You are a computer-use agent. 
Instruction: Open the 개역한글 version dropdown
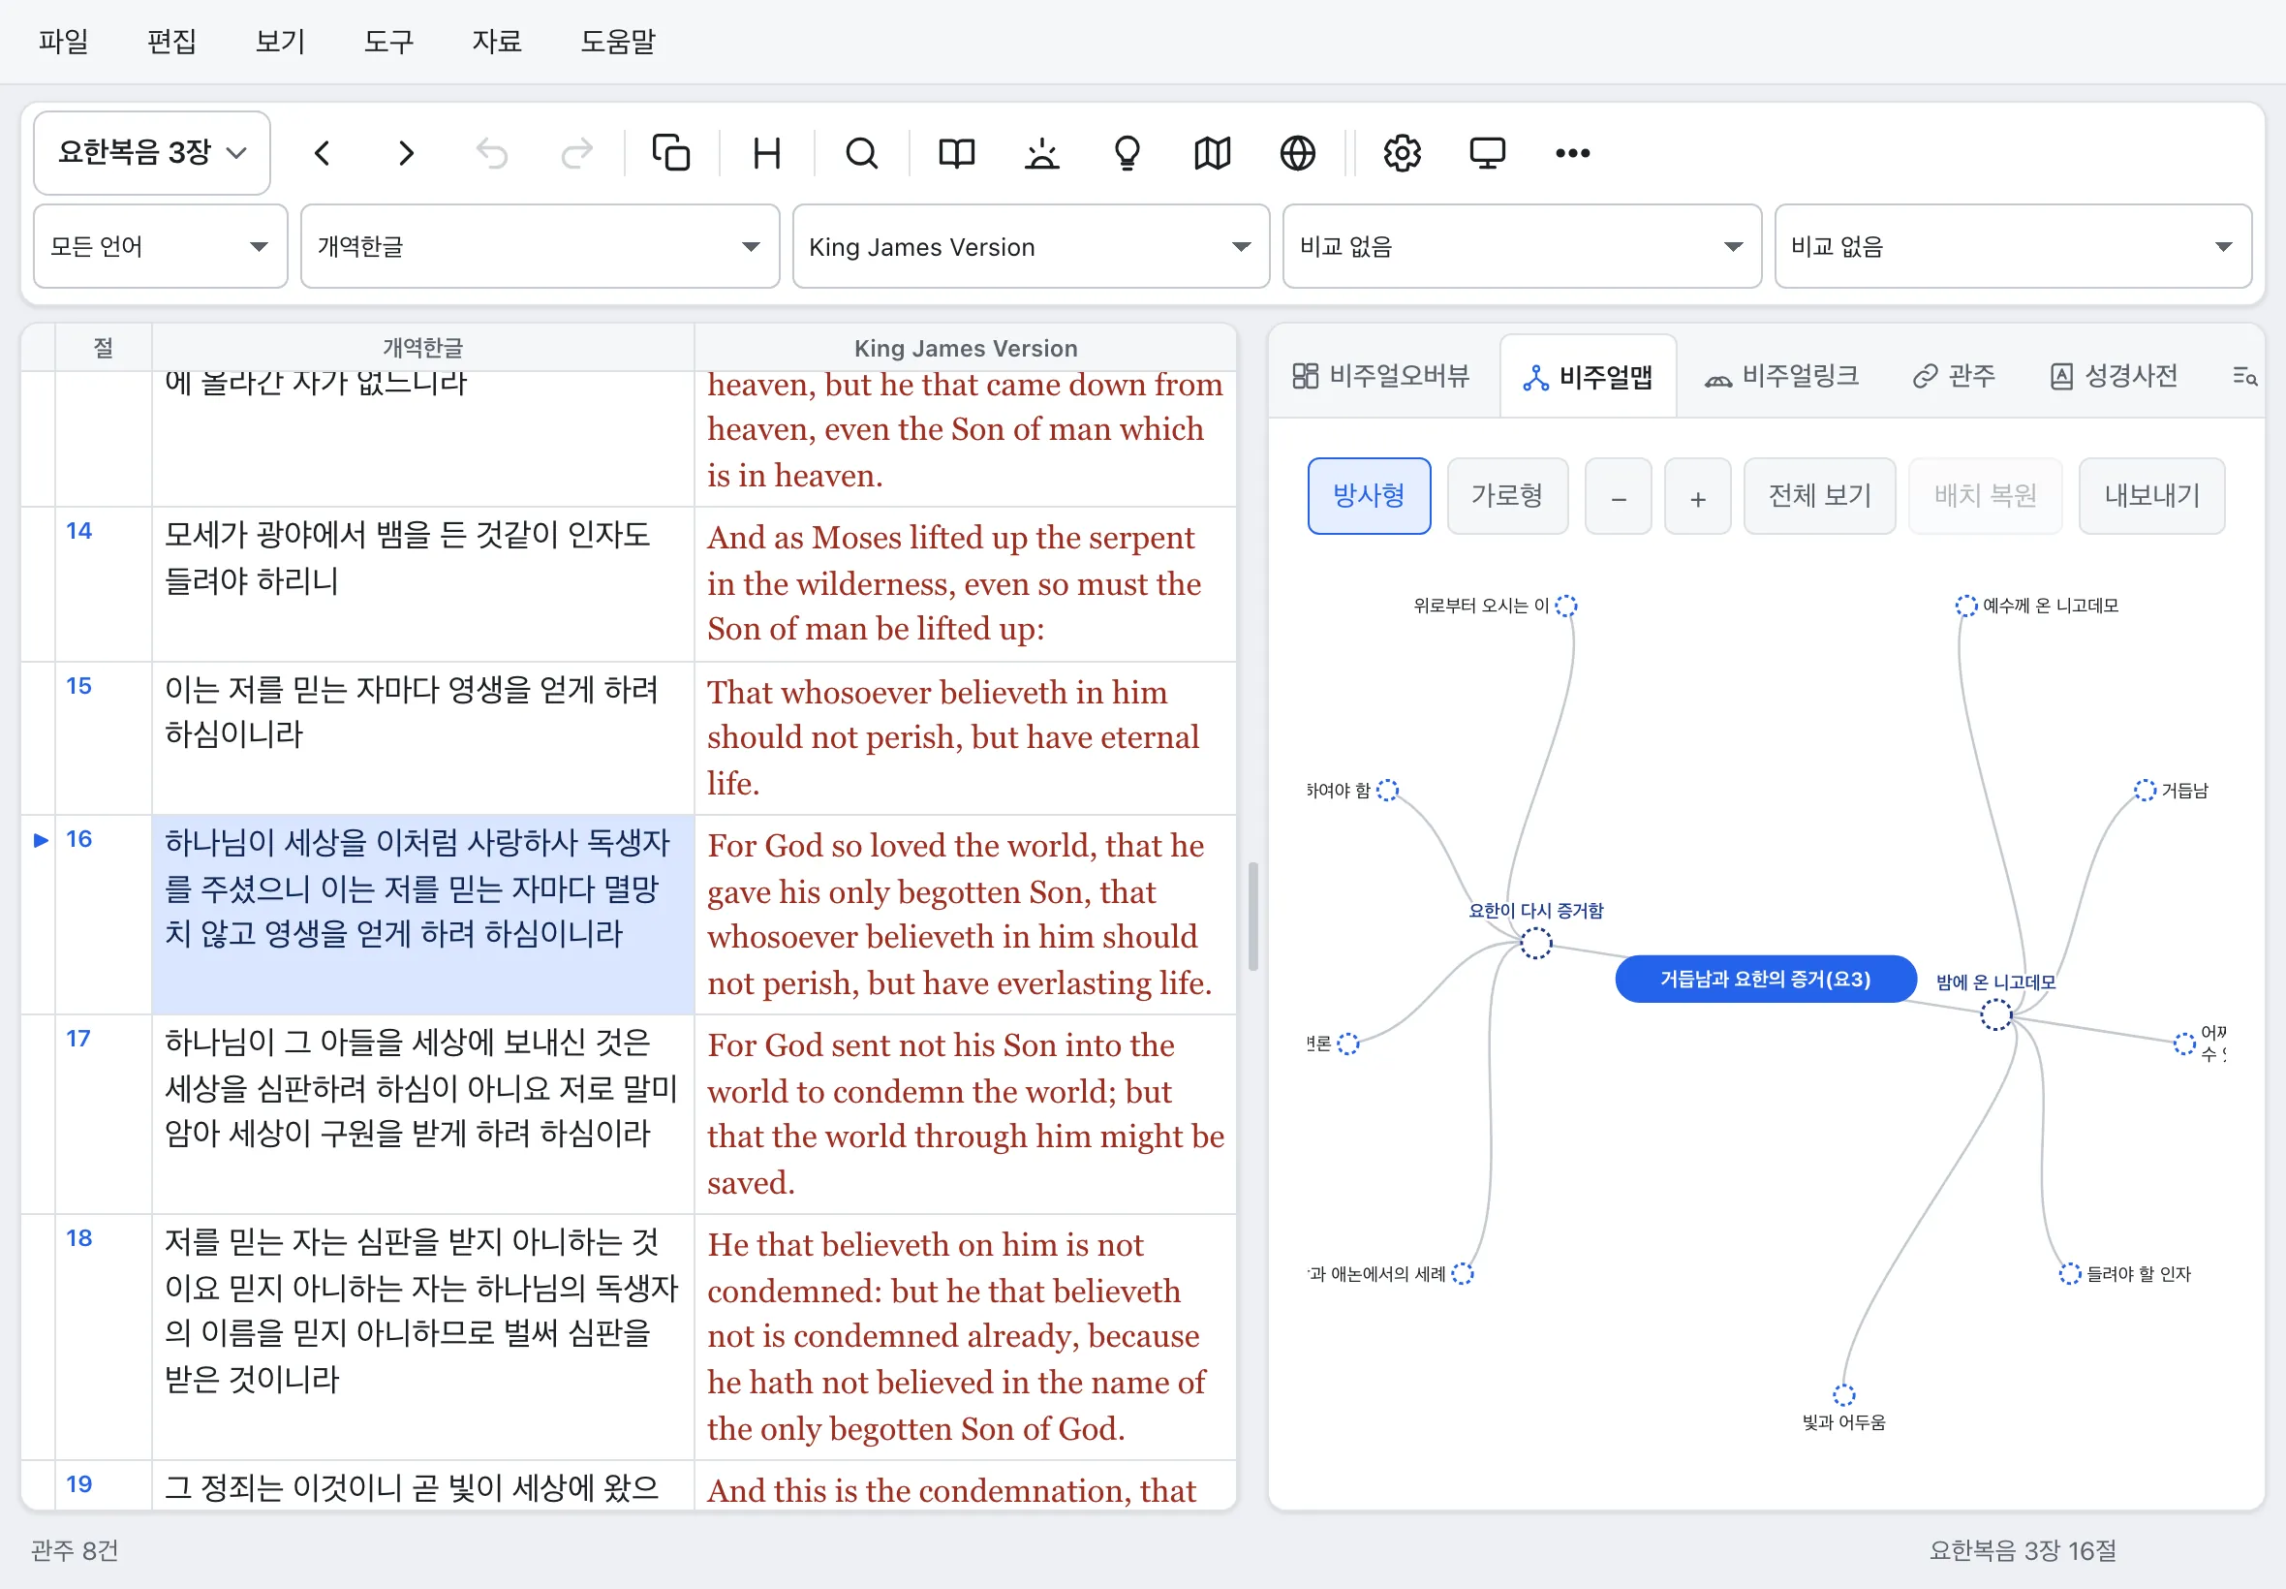point(540,247)
